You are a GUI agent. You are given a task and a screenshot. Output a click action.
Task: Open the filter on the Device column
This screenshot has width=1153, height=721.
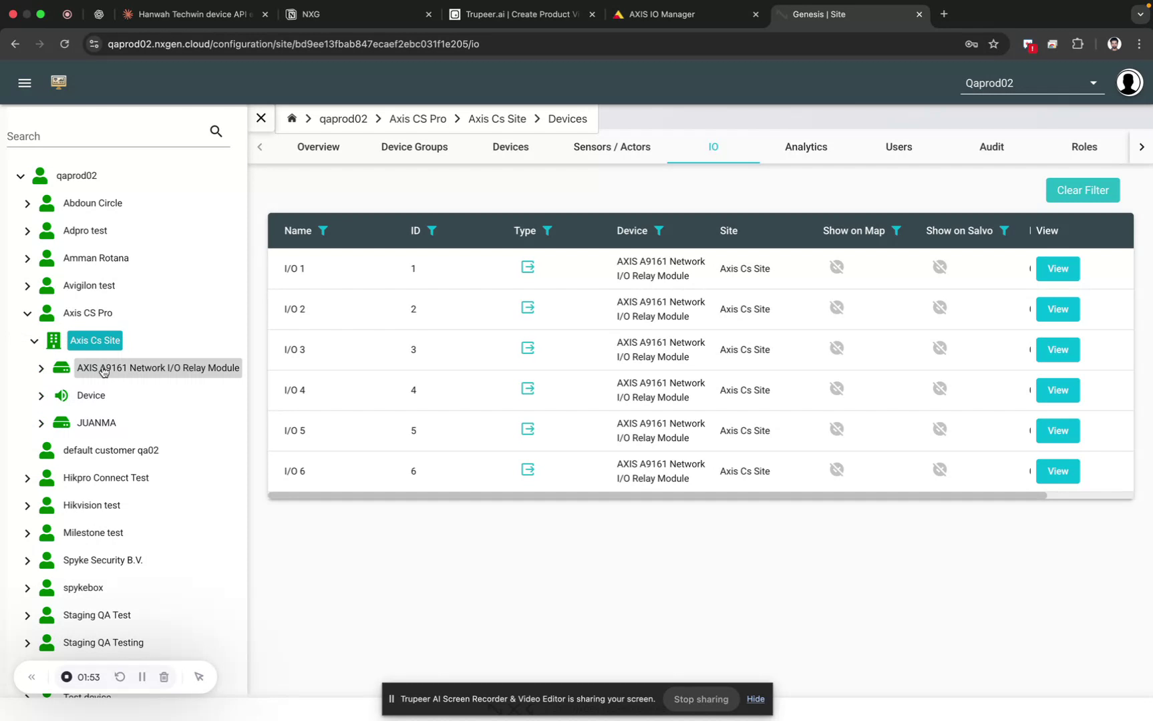pyautogui.click(x=660, y=230)
